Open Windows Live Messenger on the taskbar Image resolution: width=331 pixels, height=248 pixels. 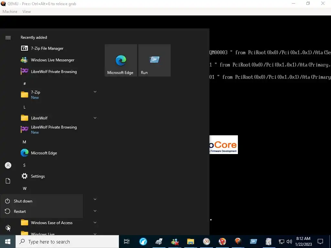(175, 242)
